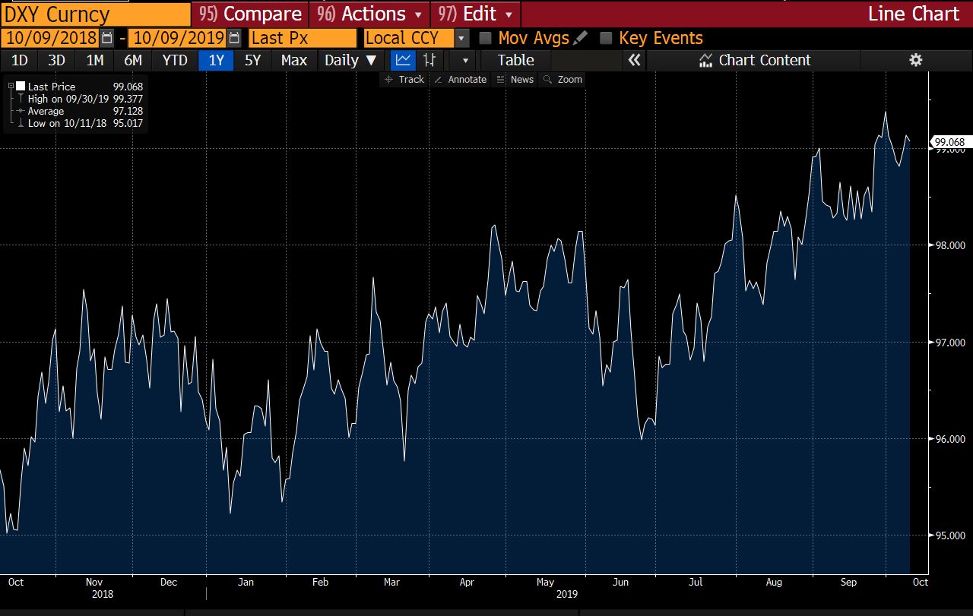Click the 96.000 y-axis label

950,439
